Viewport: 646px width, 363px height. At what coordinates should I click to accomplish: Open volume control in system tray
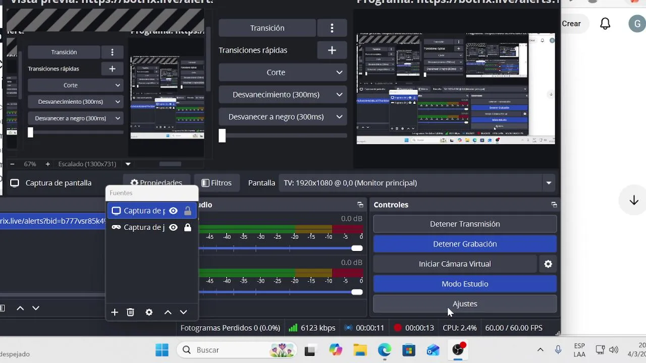(614, 349)
